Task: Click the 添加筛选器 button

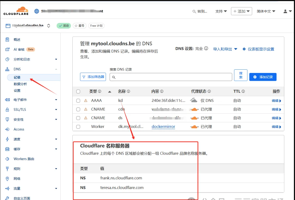Action: point(93,77)
